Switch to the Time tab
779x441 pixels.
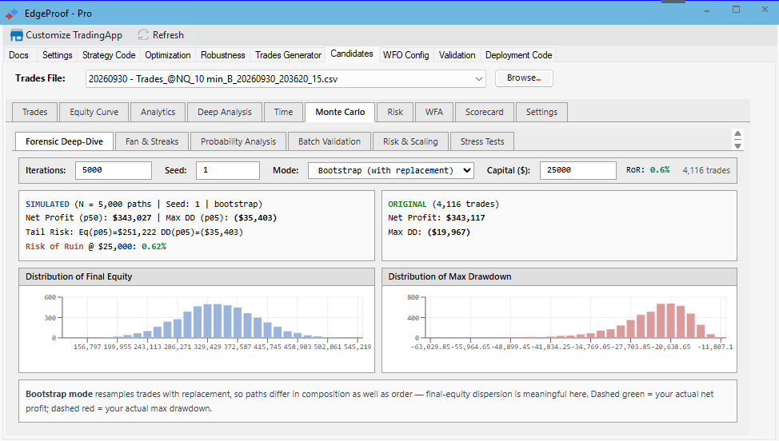[x=284, y=112]
